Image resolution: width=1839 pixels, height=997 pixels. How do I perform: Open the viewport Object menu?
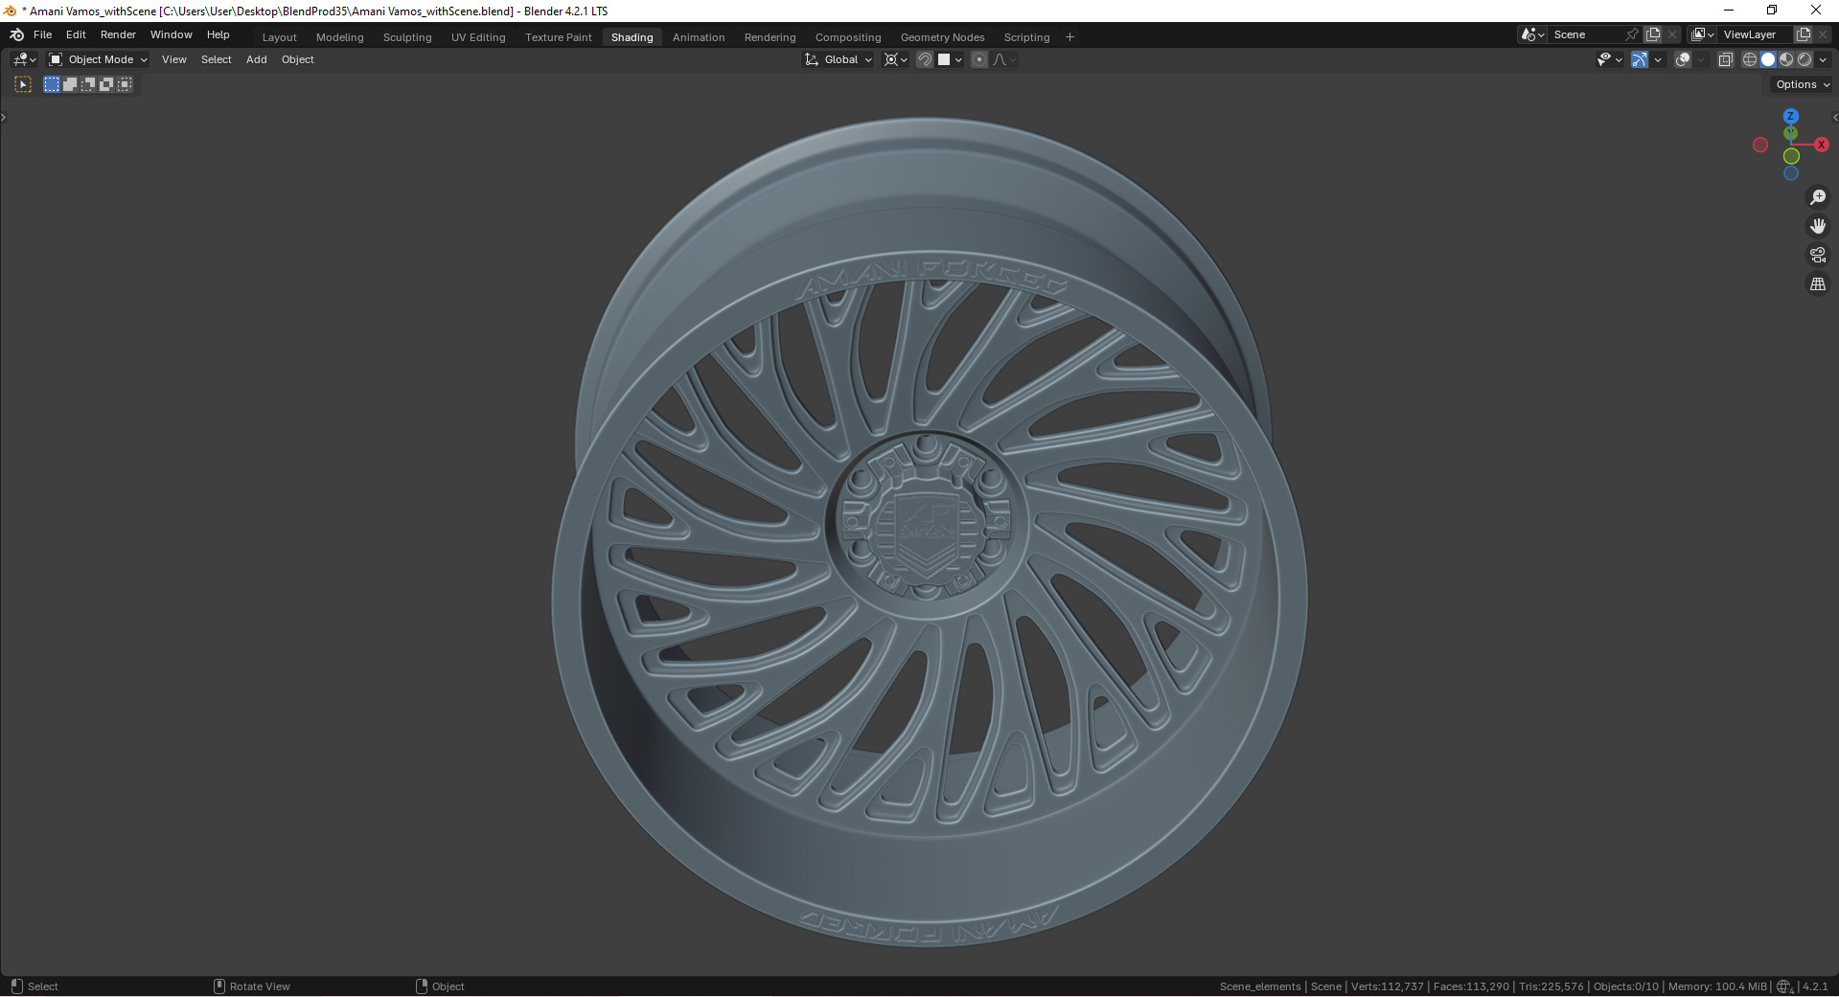click(298, 59)
